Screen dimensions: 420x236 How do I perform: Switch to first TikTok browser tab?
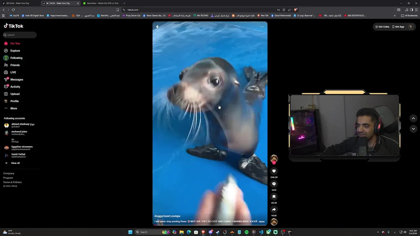20,3
